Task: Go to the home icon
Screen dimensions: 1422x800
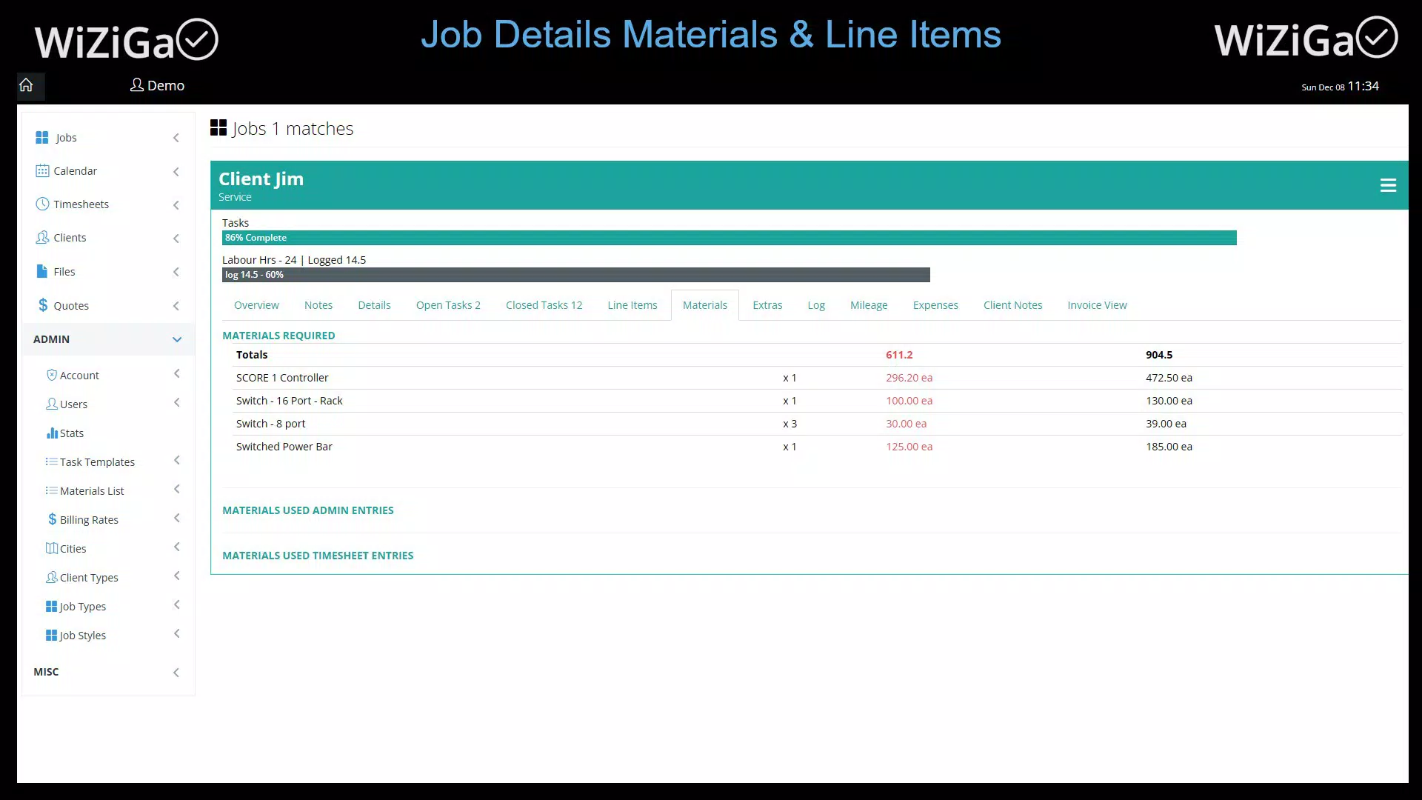Action: click(x=27, y=85)
